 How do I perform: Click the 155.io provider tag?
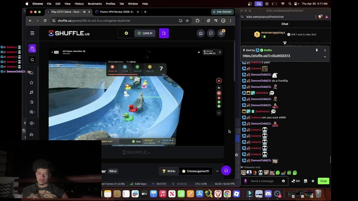113,171
